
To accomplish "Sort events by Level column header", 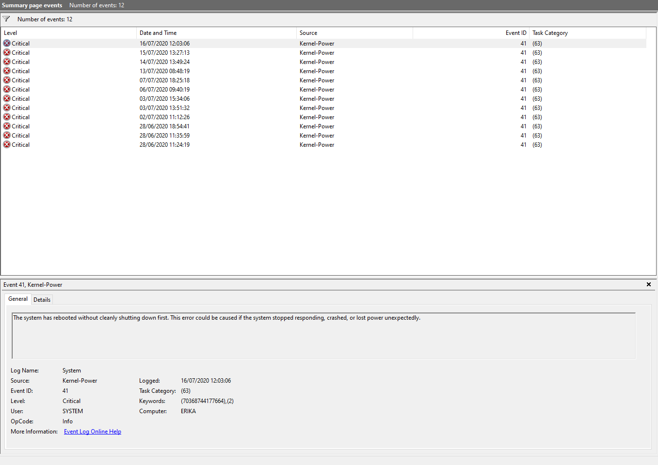I will pos(69,33).
